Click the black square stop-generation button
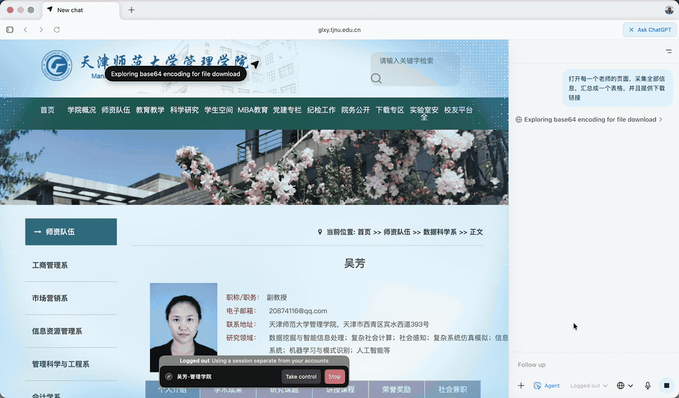The image size is (679, 398). [666, 385]
